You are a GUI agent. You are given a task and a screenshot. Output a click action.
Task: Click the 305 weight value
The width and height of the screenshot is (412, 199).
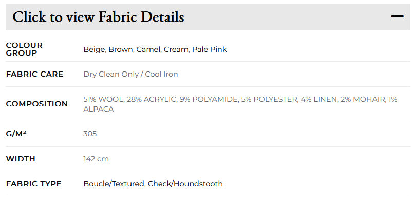[x=90, y=134]
